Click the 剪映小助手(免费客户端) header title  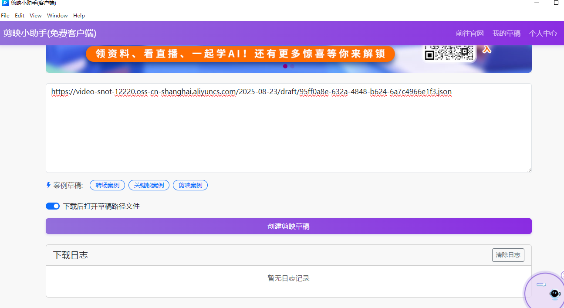coord(50,33)
